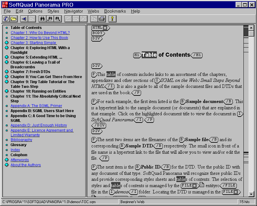Go to Appendix A: The SGML Primer
The width and height of the screenshot is (257, 206).
(x=36, y=106)
